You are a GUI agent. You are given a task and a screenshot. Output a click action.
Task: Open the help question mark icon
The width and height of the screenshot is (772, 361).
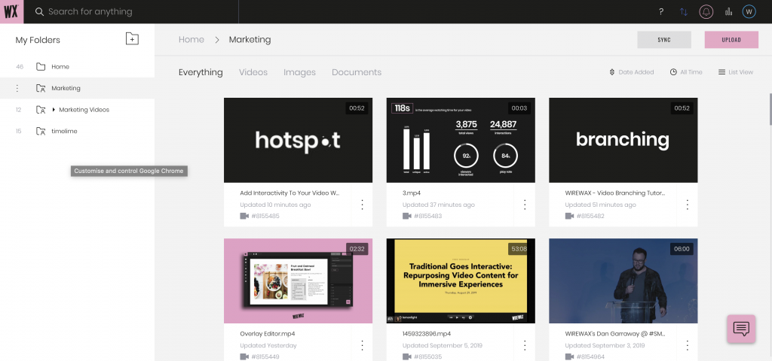coord(661,12)
